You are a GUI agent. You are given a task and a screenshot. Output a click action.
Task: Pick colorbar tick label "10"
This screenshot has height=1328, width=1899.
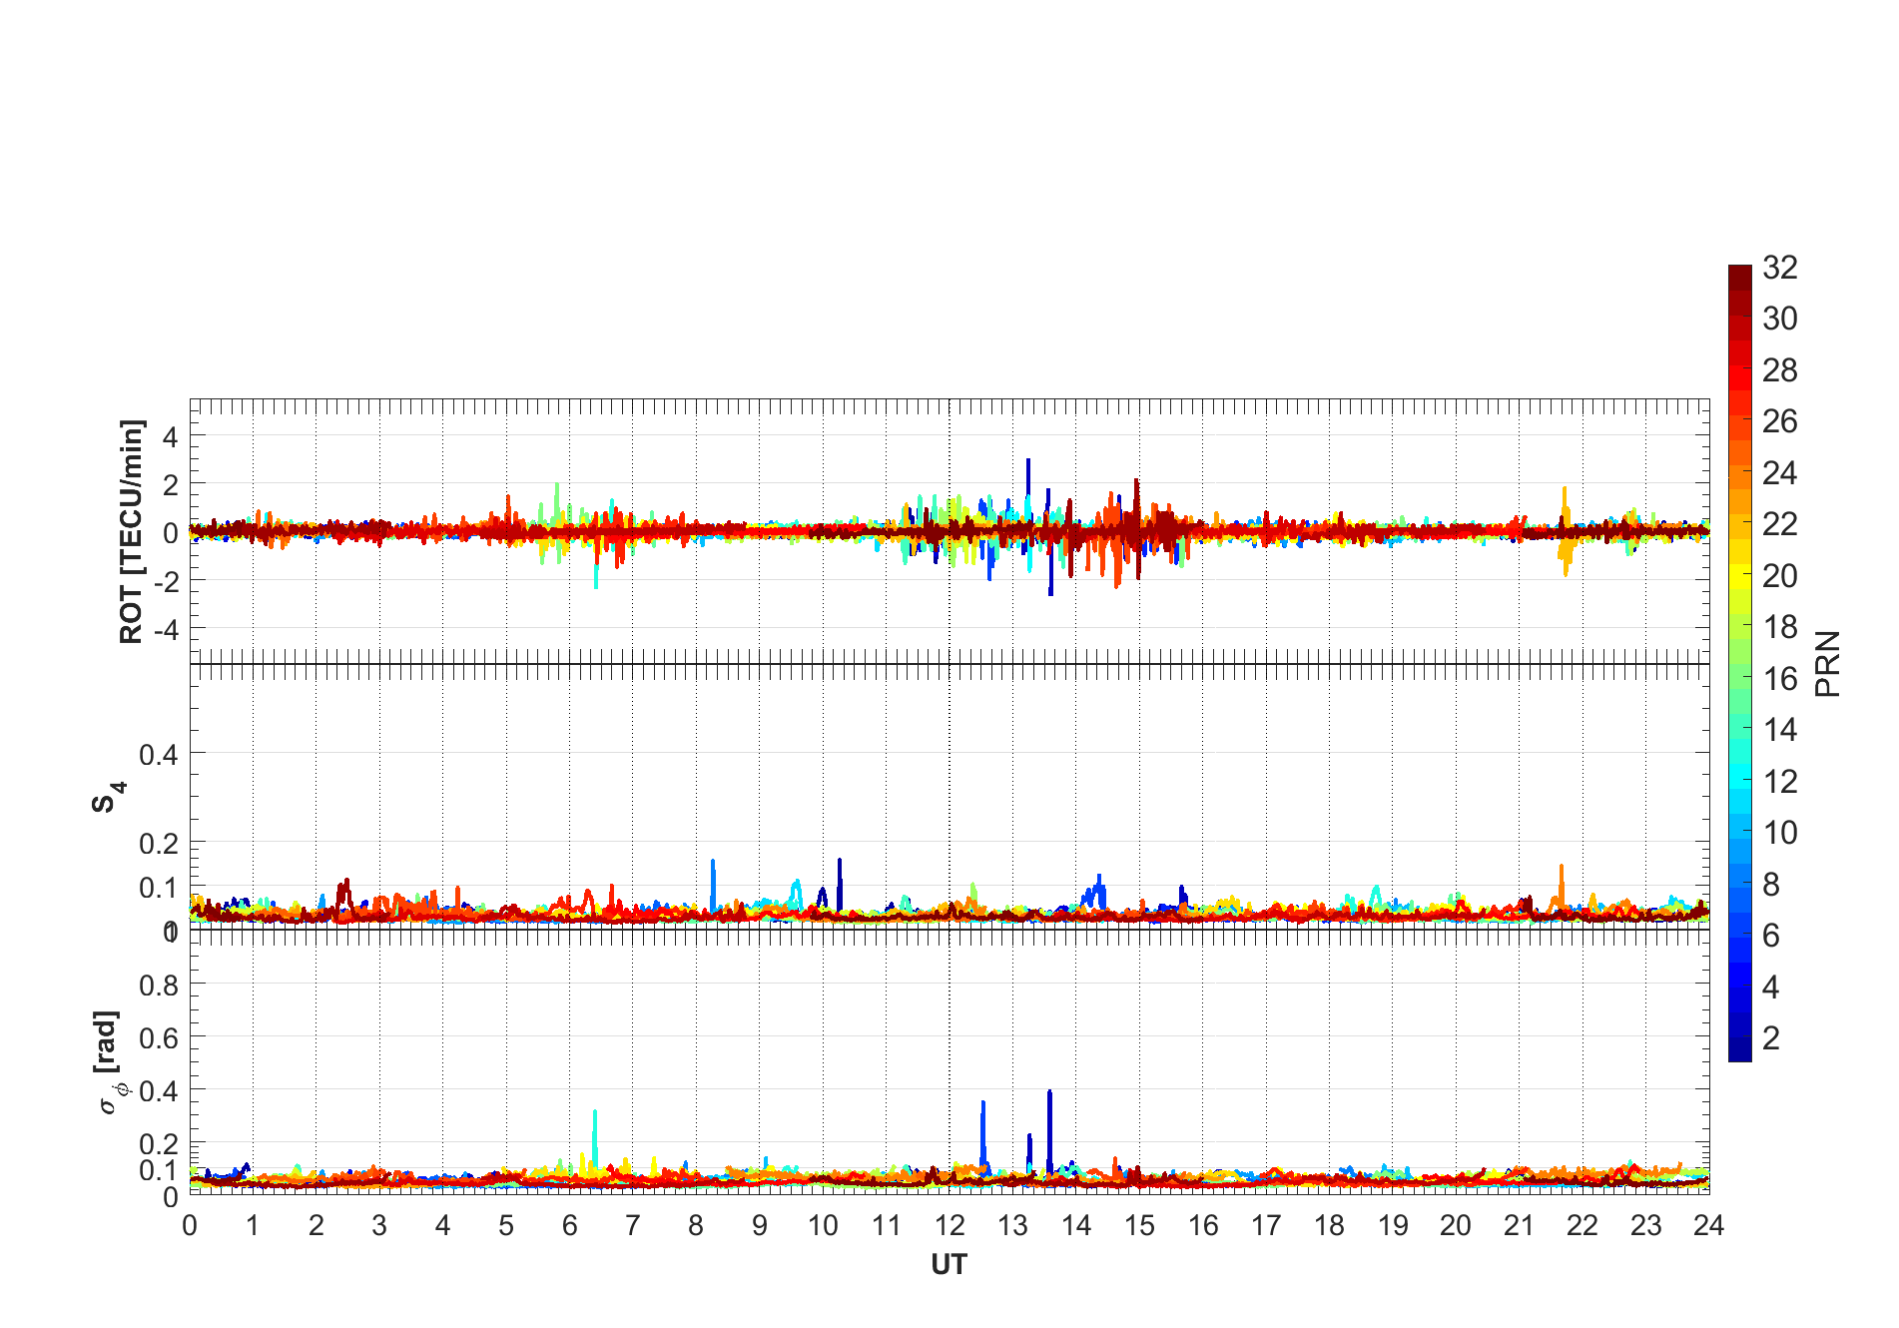pos(1780,833)
